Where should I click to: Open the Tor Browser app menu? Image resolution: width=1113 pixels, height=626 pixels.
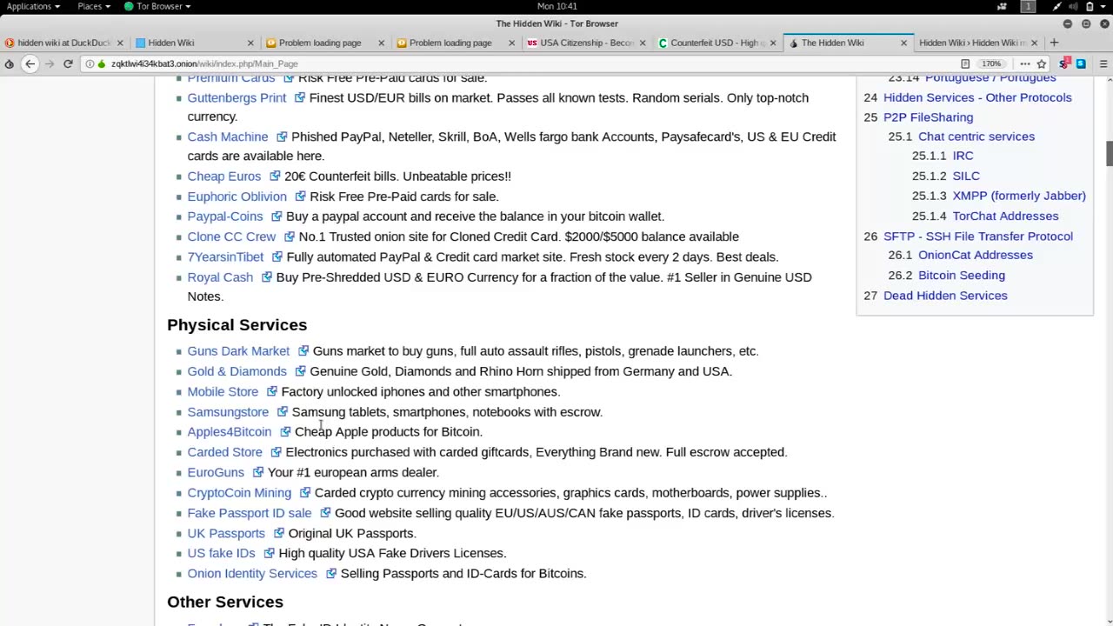coord(157,6)
